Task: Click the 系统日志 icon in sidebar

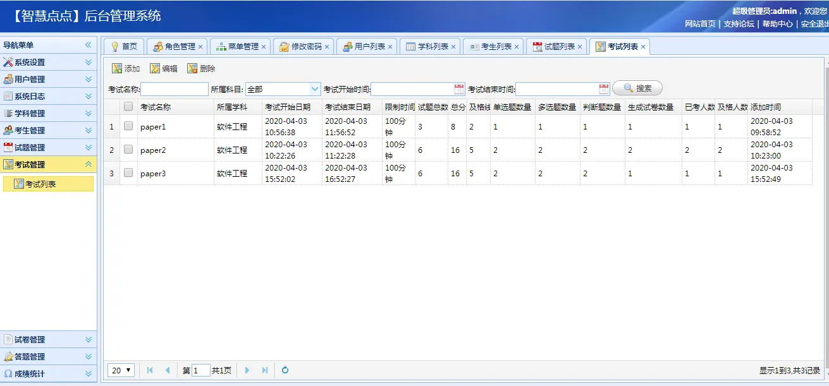Action: 8,97
